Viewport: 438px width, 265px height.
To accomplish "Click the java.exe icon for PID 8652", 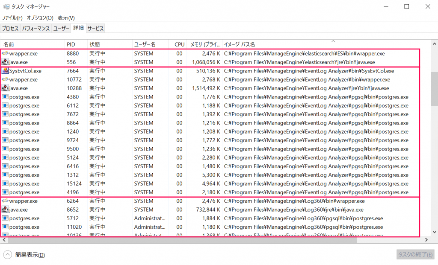I will click(5, 209).
